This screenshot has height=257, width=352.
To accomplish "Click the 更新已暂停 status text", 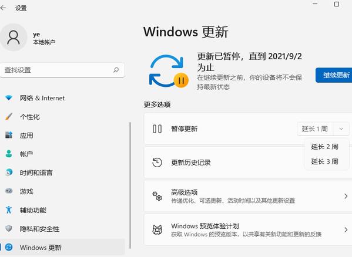I will tap(249, 62).
